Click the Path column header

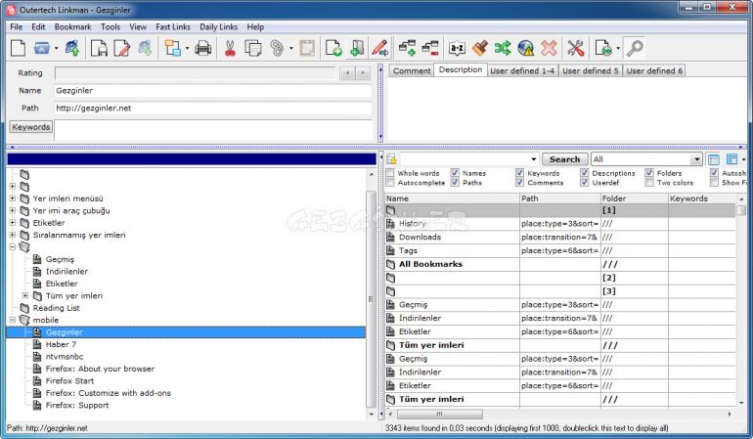click(560, 198)
